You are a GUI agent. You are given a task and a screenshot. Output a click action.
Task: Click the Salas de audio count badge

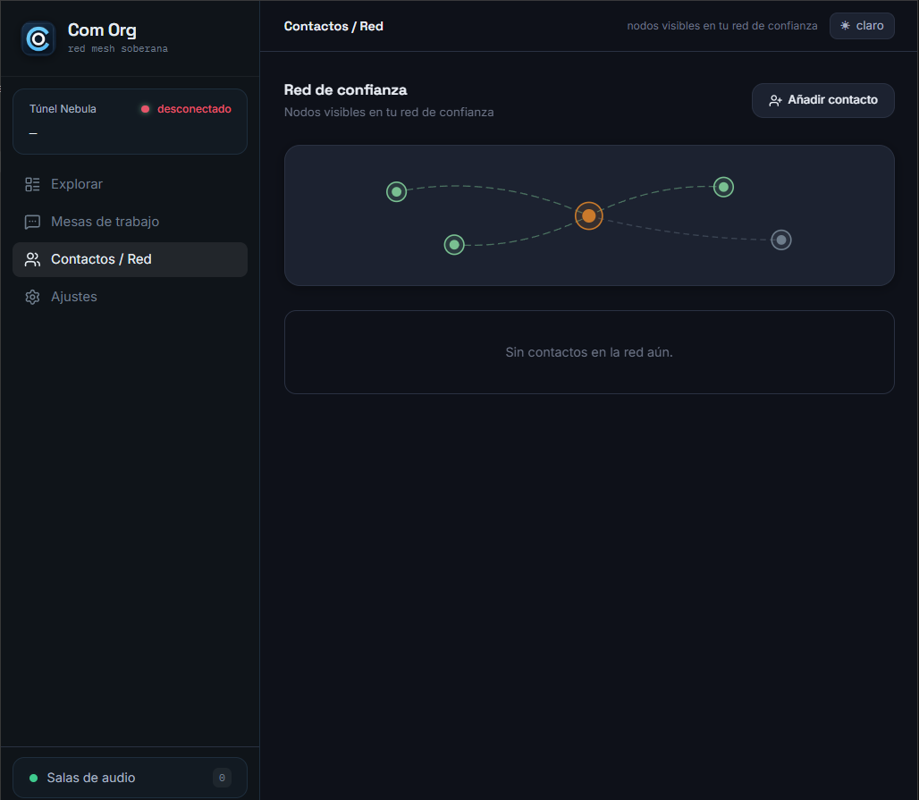click(x=222, y=778)
